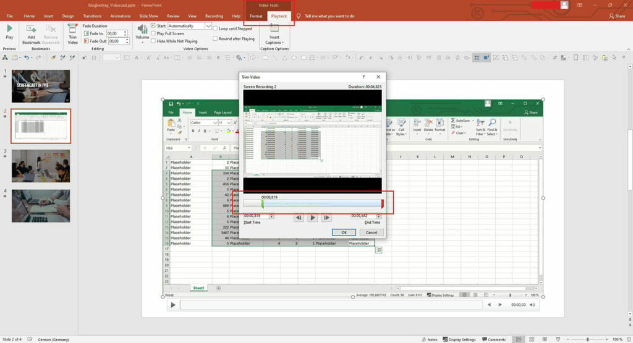Click OK in the Trim Video dialog
The height and width of the screenshot is (343, 633).
(x=344, y=232)
